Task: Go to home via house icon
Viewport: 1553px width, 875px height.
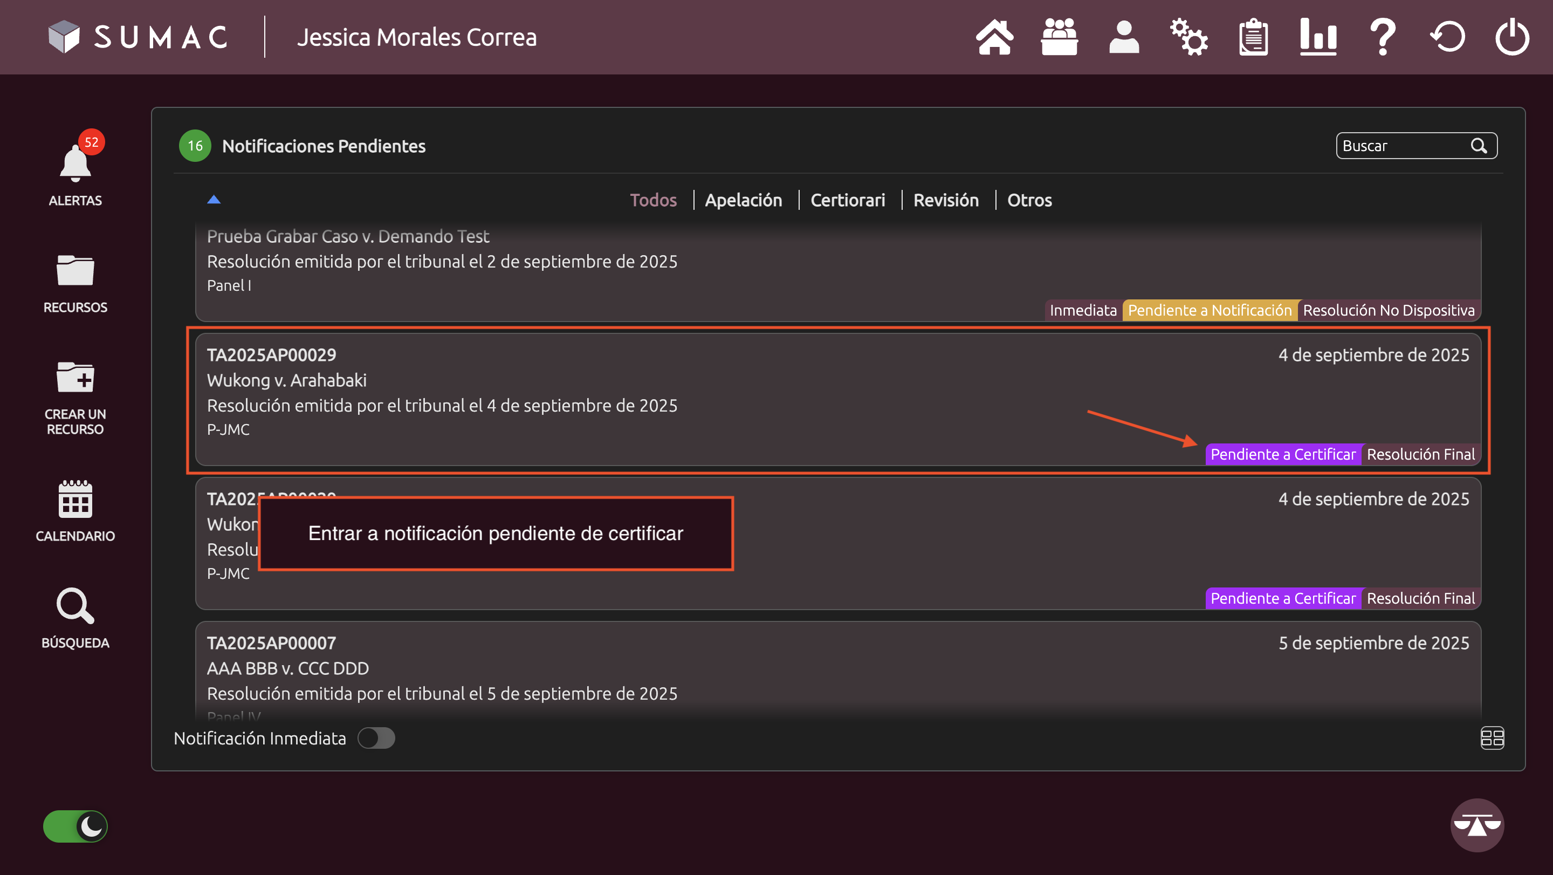Action: point(994,37)
